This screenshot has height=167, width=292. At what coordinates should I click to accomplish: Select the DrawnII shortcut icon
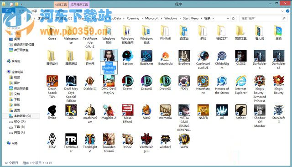(146, 81)
